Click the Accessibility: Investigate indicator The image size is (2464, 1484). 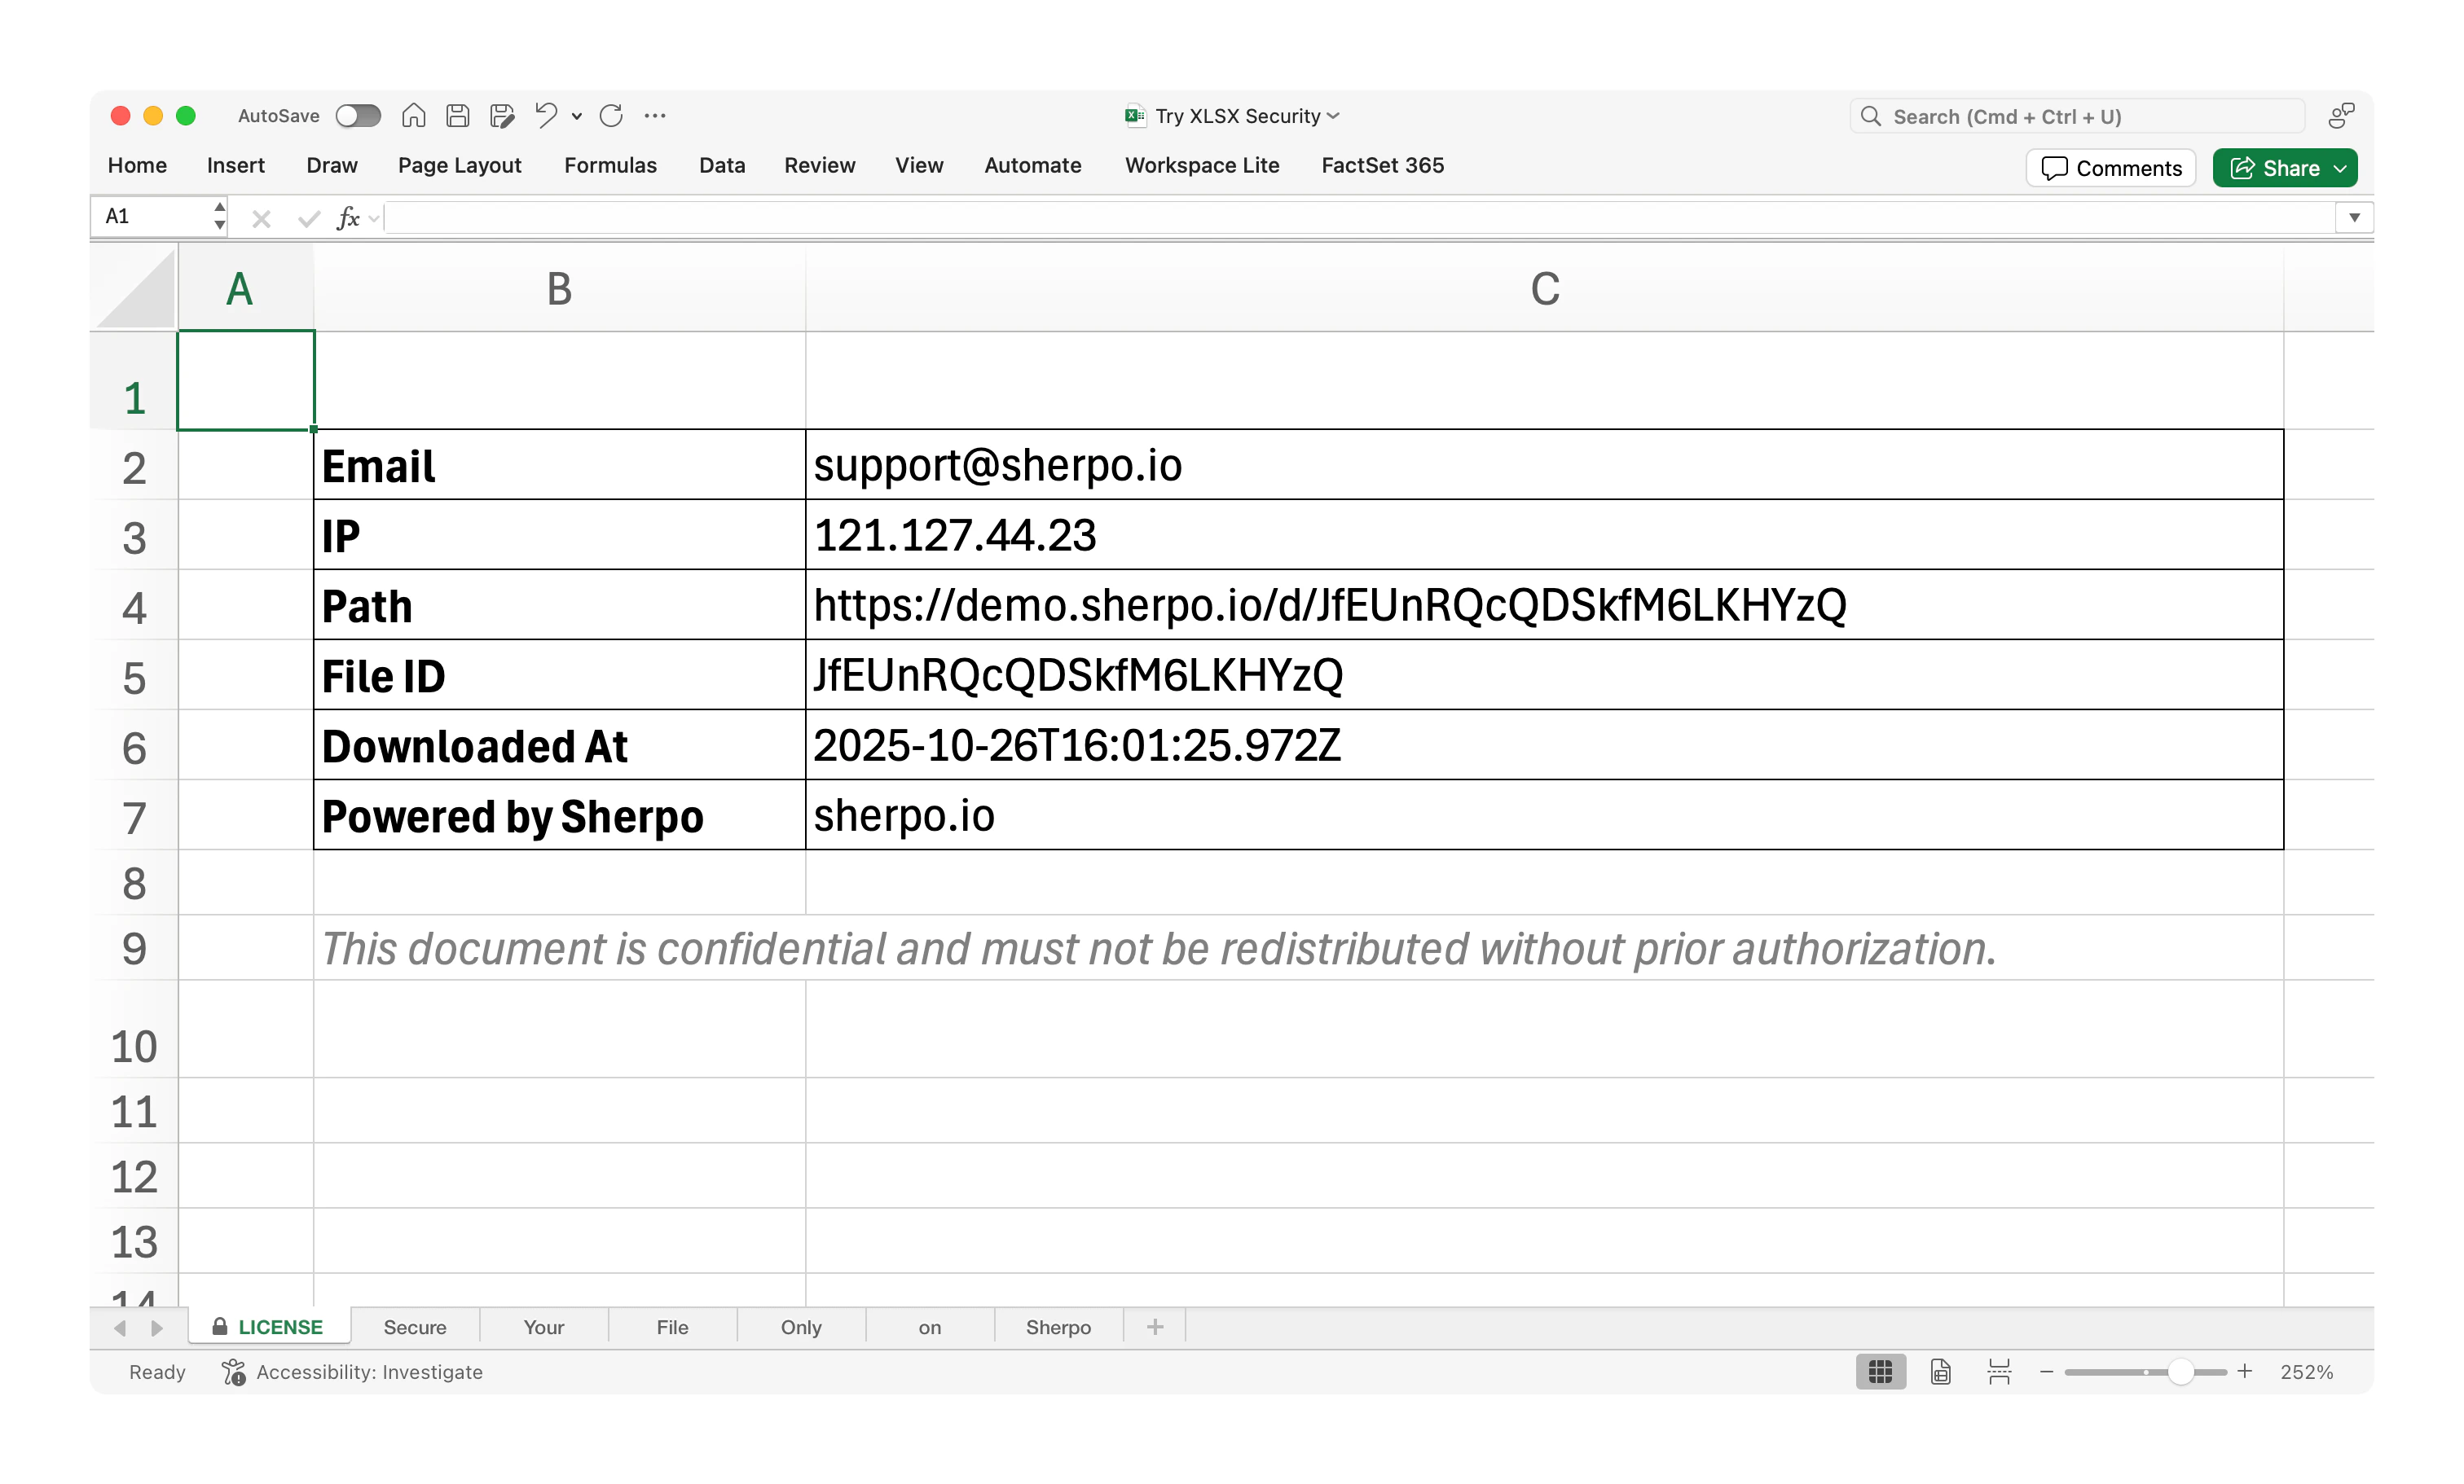[x=352, y=1372]
